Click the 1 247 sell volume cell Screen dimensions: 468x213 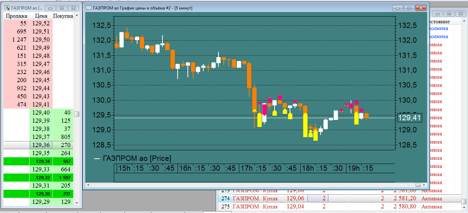pos(17,39)
